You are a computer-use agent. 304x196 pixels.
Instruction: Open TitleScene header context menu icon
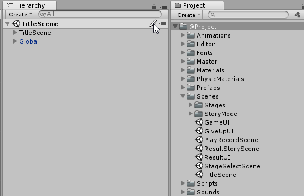click(x=162, y=23)
